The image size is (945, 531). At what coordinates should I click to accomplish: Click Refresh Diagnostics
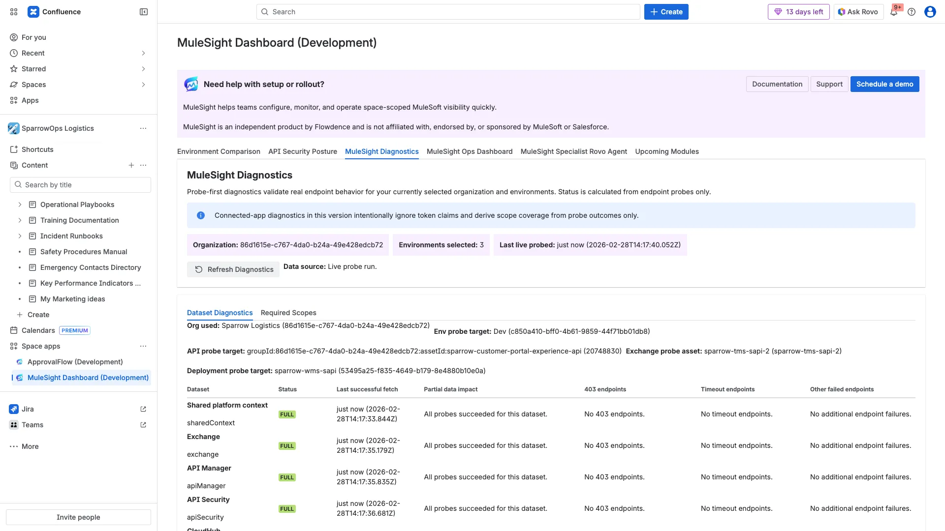(x=233, y=269)
